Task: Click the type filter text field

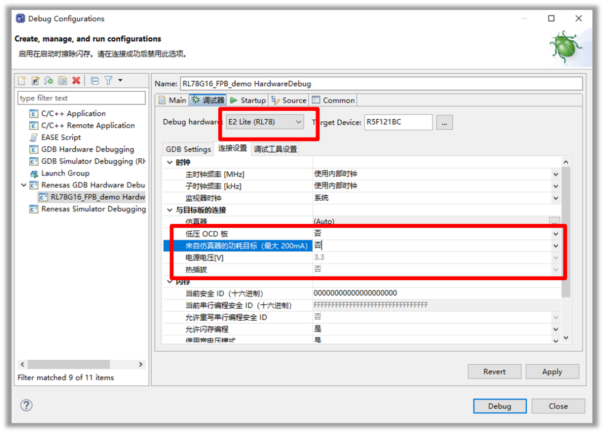Action: pyautogui.click(x=81, y=98)
